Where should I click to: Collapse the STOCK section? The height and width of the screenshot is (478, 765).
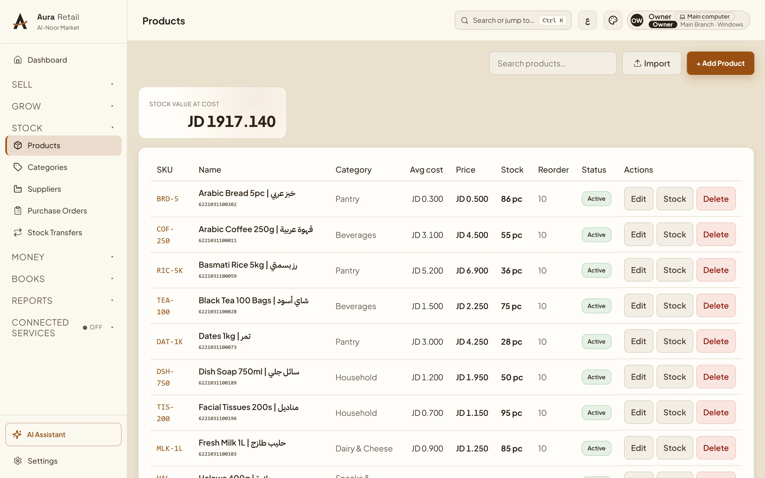tap(63, 128)
